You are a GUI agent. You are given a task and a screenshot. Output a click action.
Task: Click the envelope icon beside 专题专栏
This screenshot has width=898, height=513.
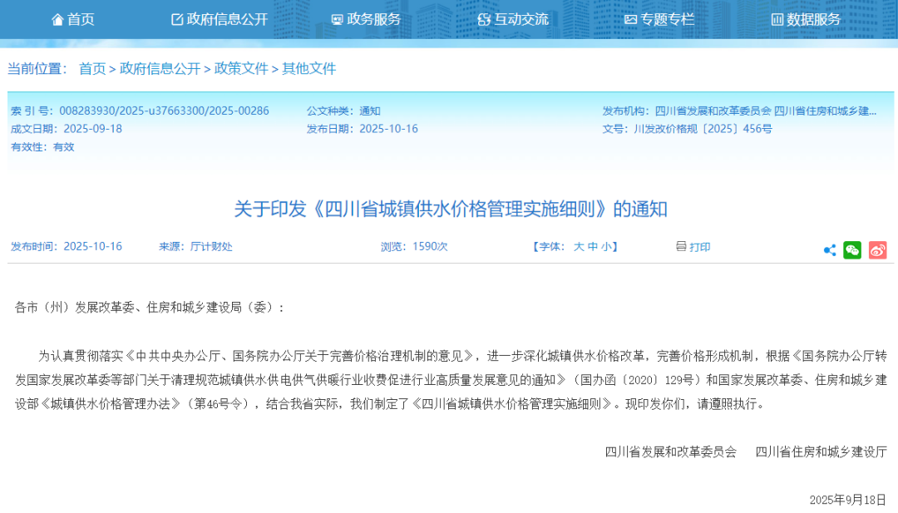630,18
